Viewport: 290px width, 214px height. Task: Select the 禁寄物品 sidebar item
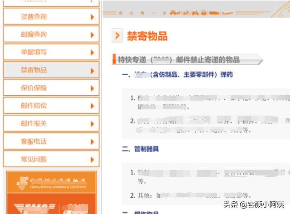click(x=51, y=70)
